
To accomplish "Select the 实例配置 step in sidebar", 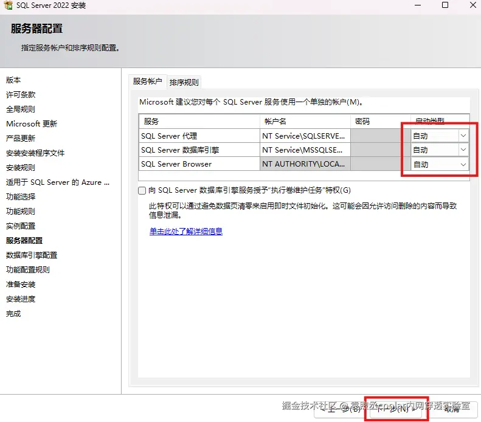I will pos(21,226).
